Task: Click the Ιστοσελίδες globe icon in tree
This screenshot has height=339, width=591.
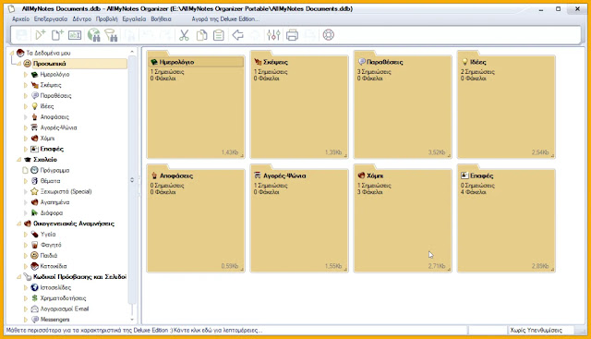Action: pyautogui.click(x=35, y=287)
